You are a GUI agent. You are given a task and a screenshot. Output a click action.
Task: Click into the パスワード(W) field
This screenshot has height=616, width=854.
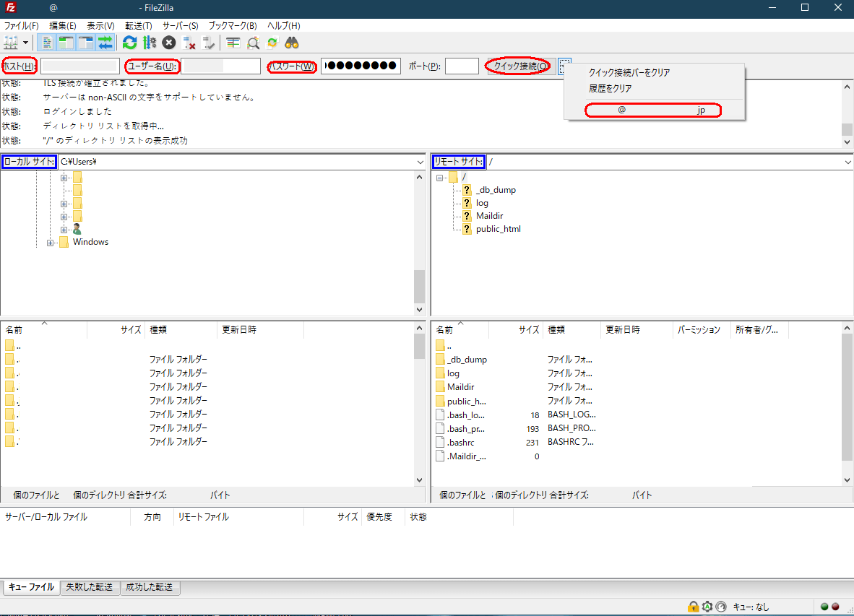coord(361,66)
